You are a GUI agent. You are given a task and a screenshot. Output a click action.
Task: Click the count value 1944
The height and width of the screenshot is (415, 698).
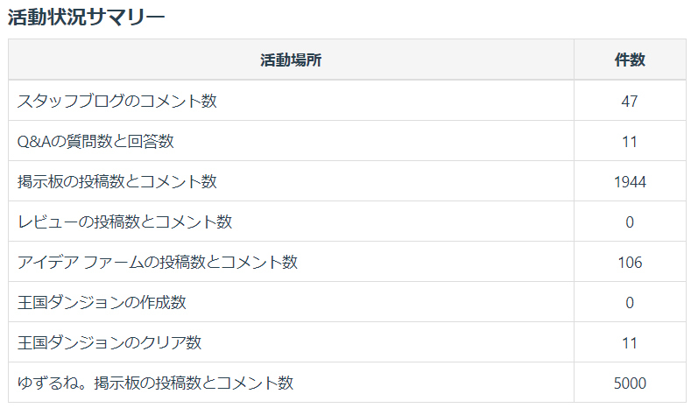coord(630,181)
